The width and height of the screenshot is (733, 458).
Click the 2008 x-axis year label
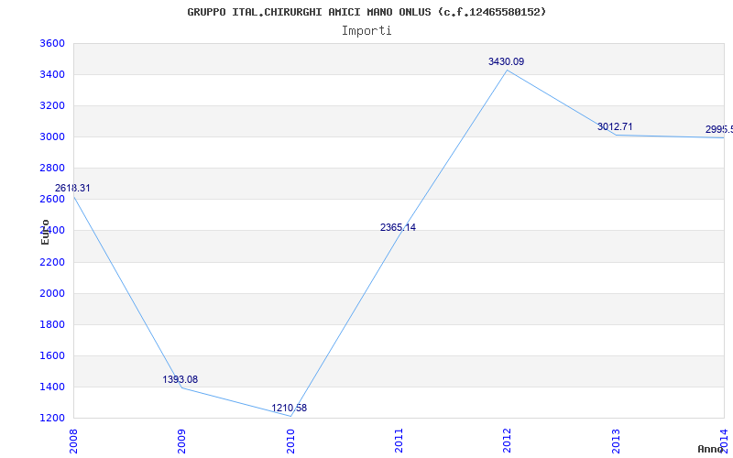point(73,441)
